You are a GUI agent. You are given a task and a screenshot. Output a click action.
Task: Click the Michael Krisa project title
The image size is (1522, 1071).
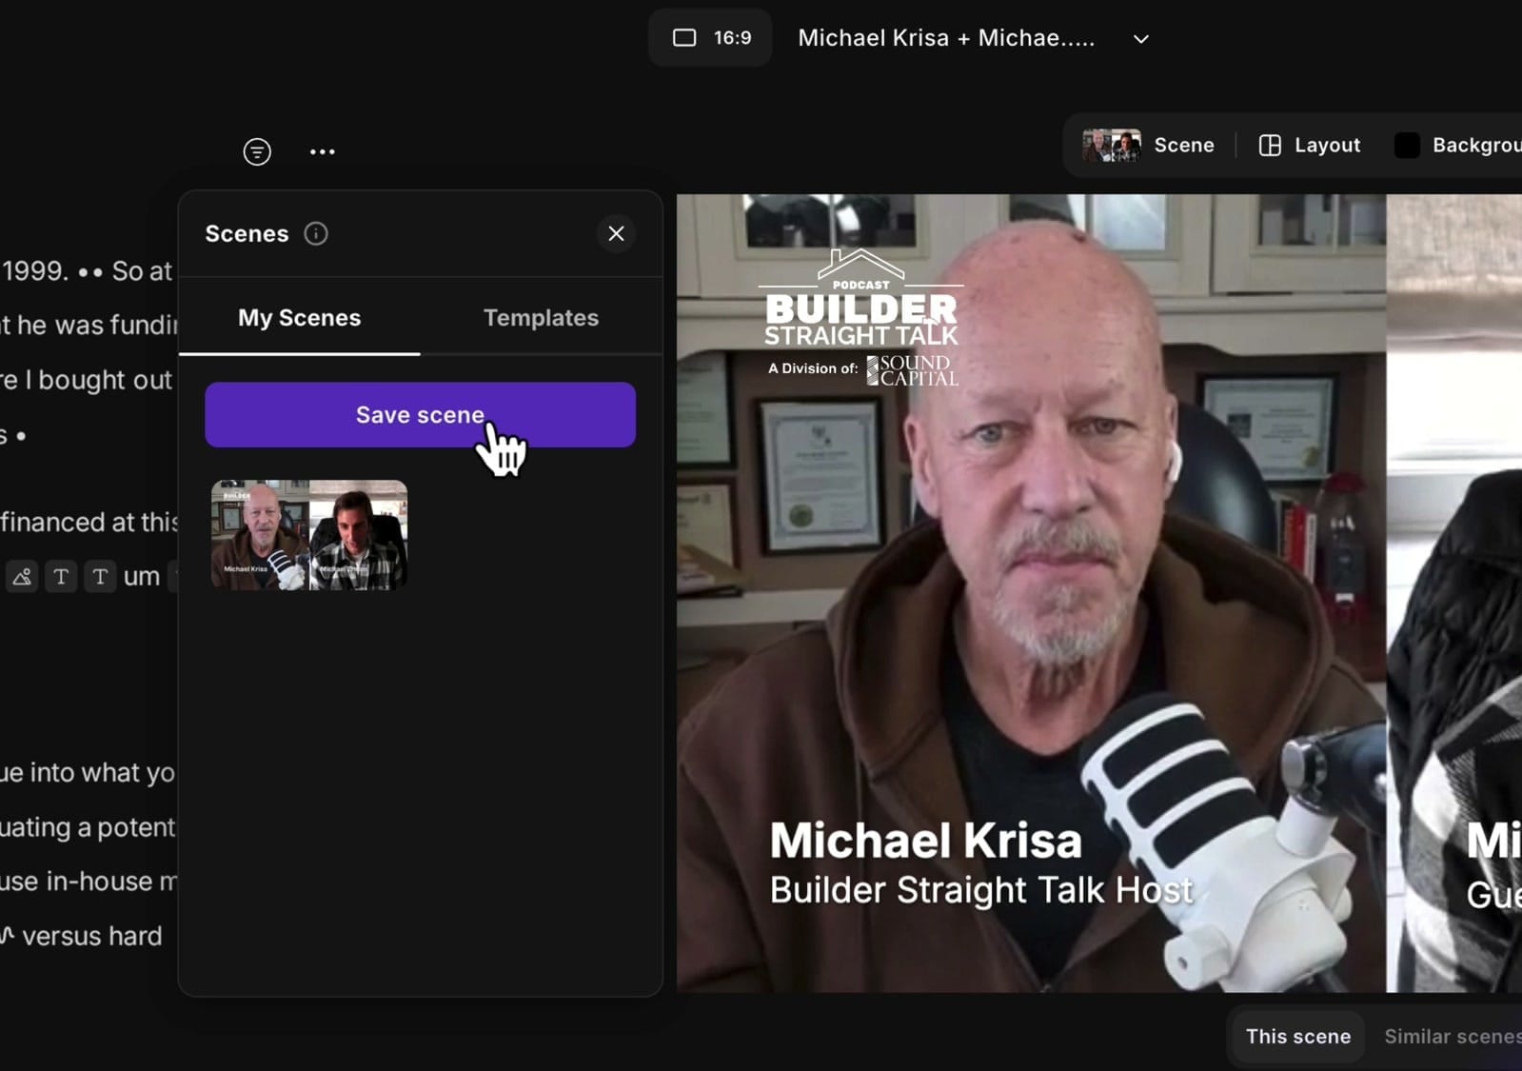[946, 38]
